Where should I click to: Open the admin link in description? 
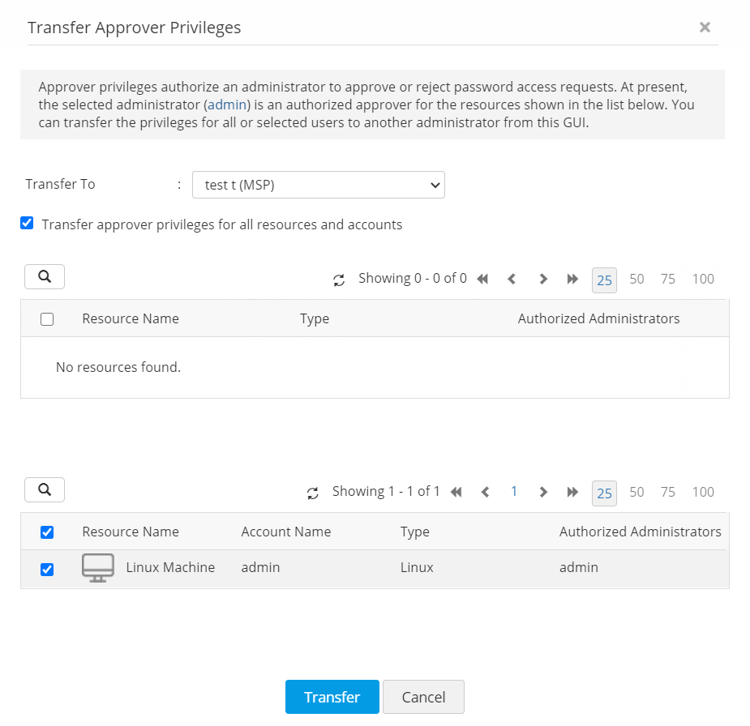pyautogui.click(x=227, y=105)
